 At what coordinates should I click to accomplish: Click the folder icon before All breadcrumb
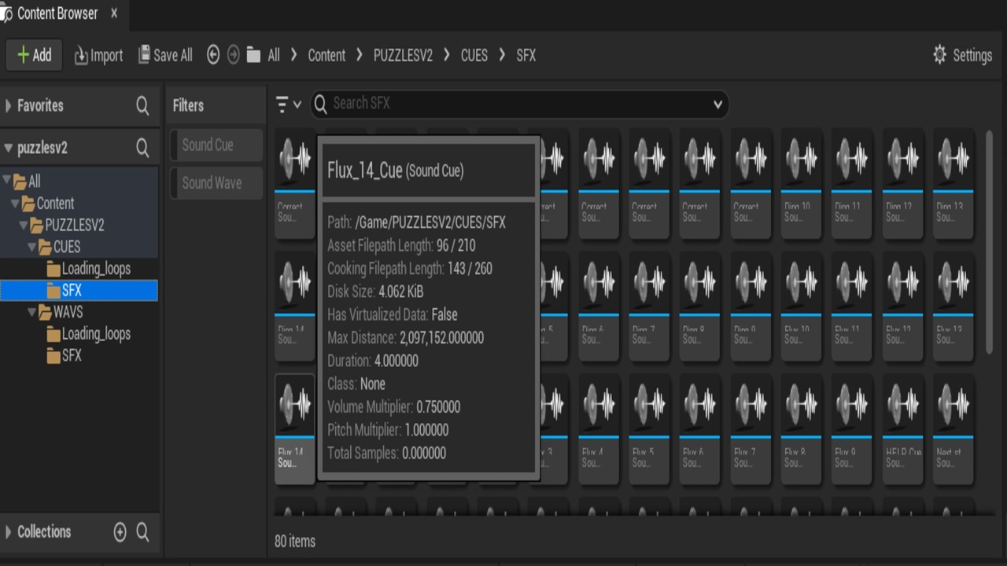tap(253, 55)
